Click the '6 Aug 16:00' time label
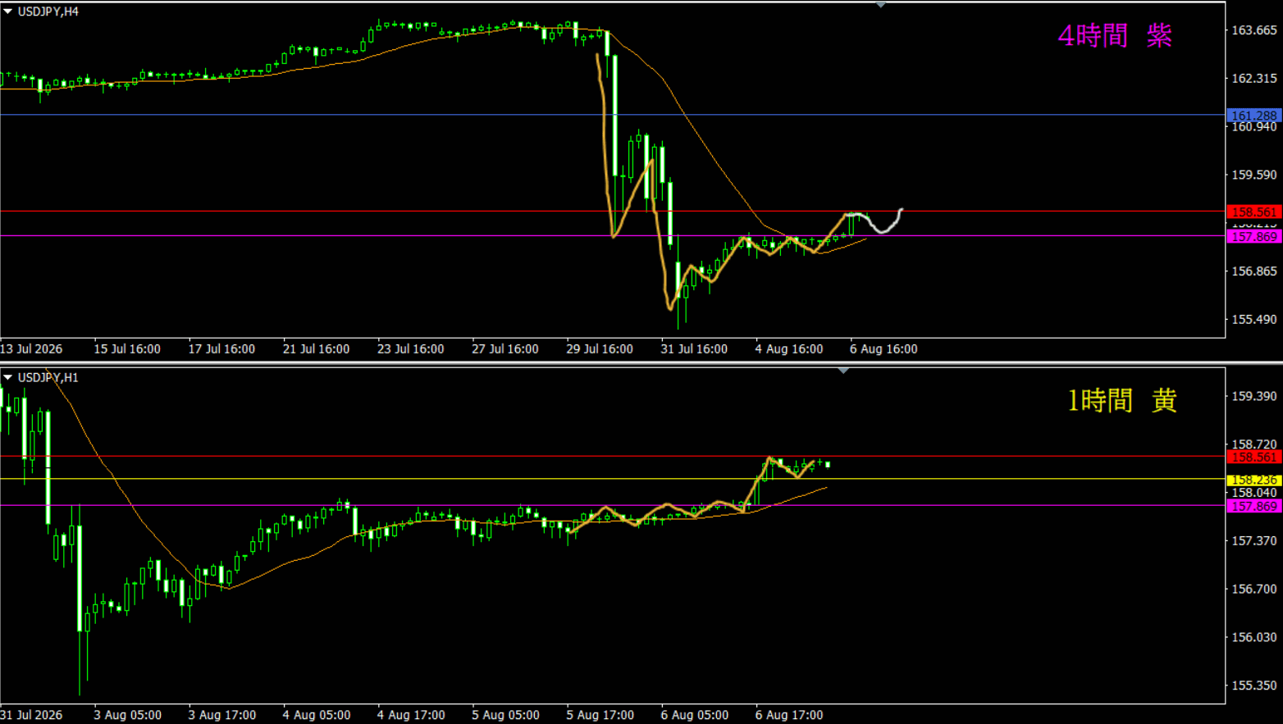This screenshot has width=1283, height=724. (883, 348)
